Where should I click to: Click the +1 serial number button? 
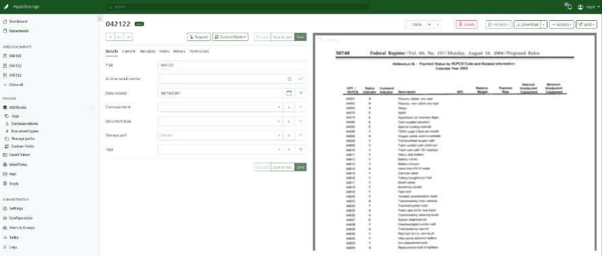click(301, 79)
